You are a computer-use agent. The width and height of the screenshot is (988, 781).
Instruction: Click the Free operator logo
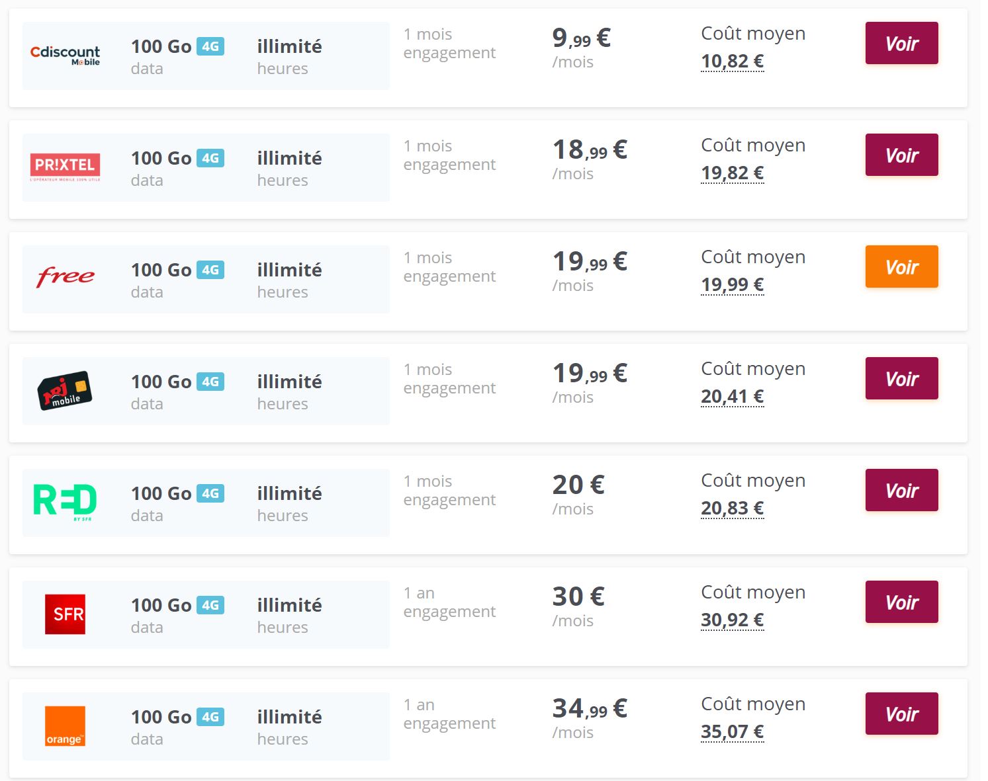65,276
